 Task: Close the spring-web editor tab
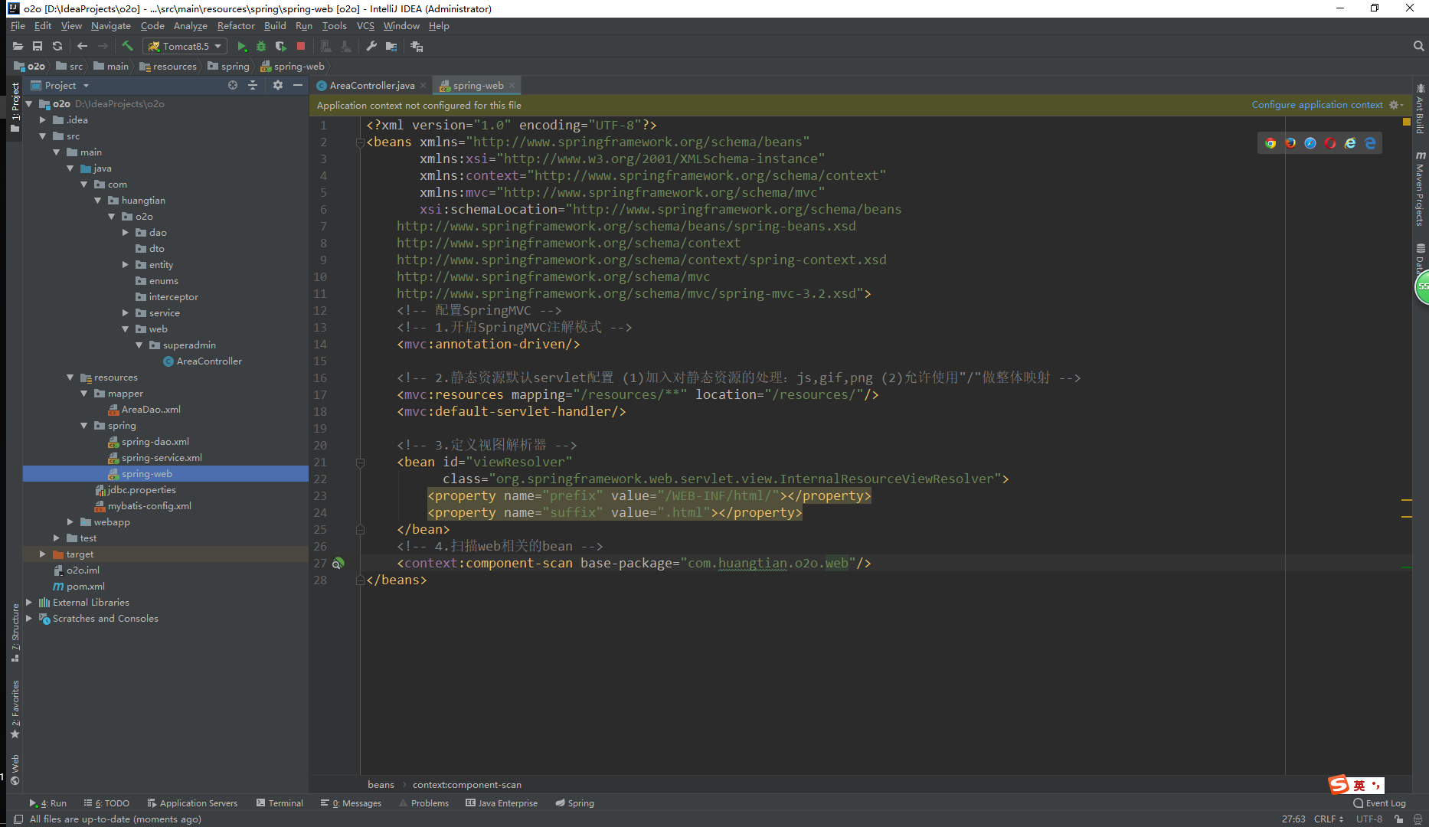point(512,86)
